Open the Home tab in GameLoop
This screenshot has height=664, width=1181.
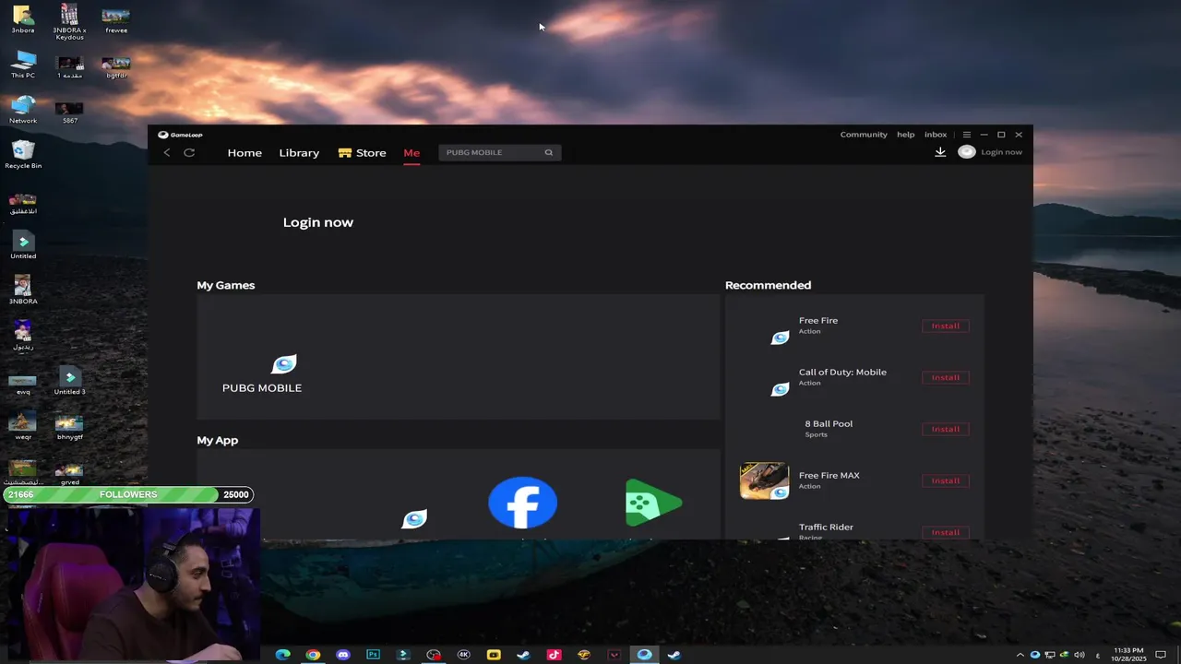pyautogui.click(x=245, y=153)
